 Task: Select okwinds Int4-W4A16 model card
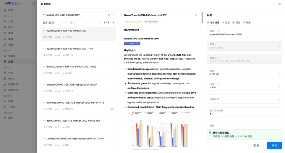click(78, 106)
